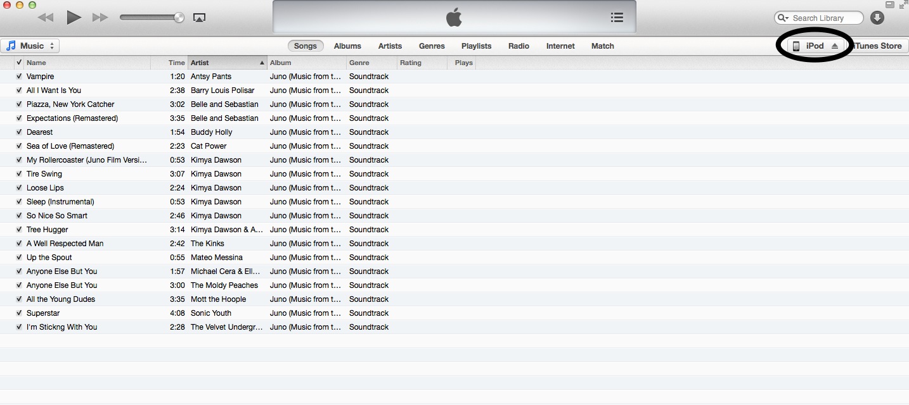Open the Music library dropdown
The width and height of the screenshot is (909, 405).
(x=30, y=46)
